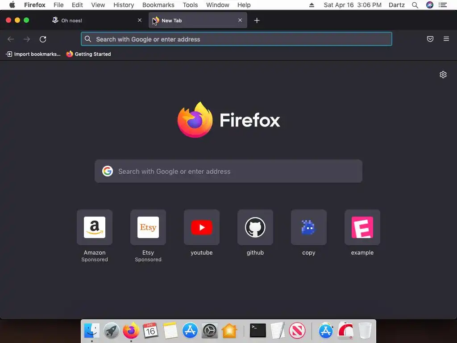Open the Help menu

pyautogui.click(x=244, y=5)
